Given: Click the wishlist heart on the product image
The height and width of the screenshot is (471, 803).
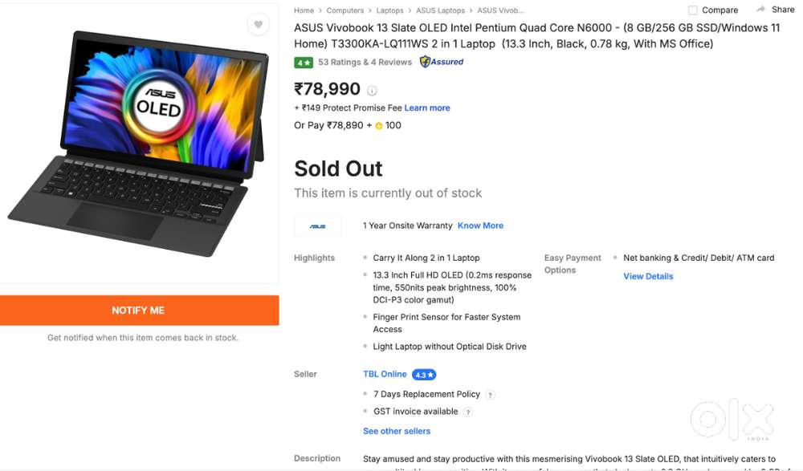Looking at the screenshot, I should pyautogui.click(x=258, y=25).
